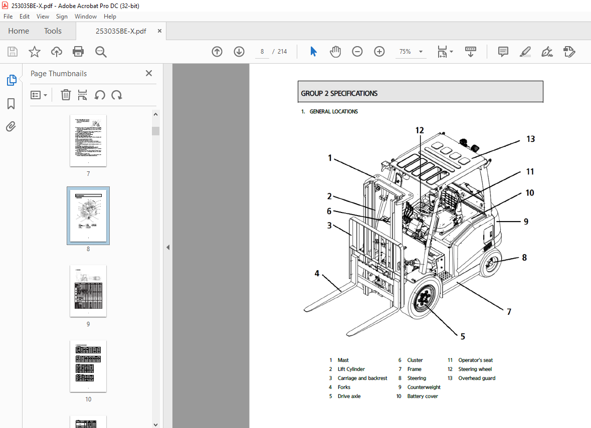Viewport: 591px width, 428px height.
Task: Click thumbnail scrollbar down arrow
Action: point(156,424)
